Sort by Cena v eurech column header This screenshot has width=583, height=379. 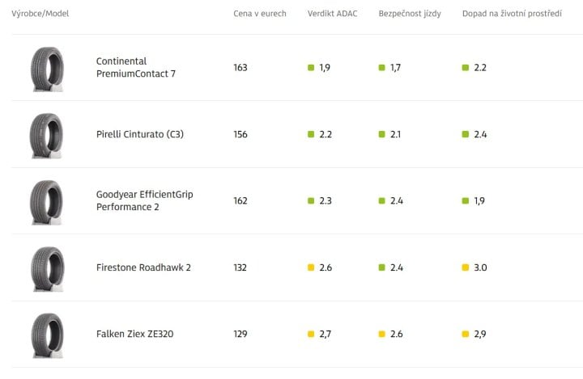[x=259, y=15]
